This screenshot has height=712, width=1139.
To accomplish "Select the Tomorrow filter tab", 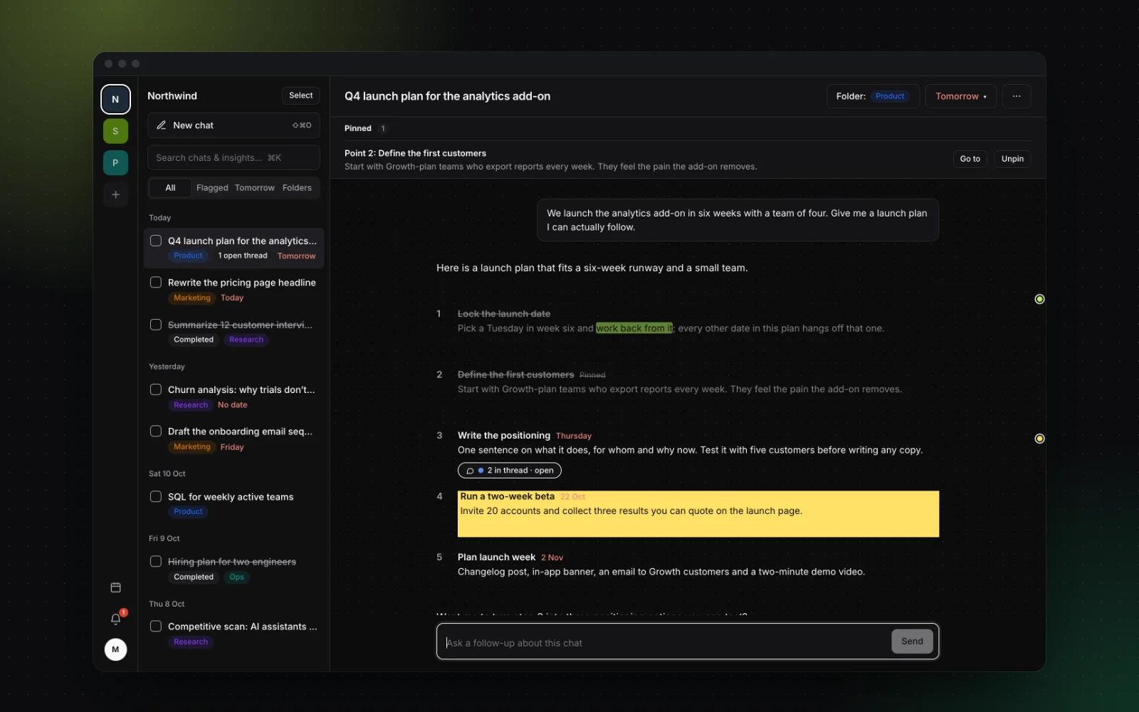I will (x=255, y=188).
